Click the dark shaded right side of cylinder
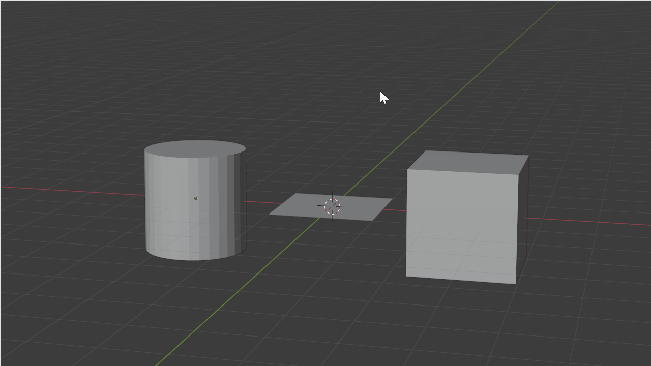This screenshot has width=651, height=366. pyautogui.click(x=238, y=203)
